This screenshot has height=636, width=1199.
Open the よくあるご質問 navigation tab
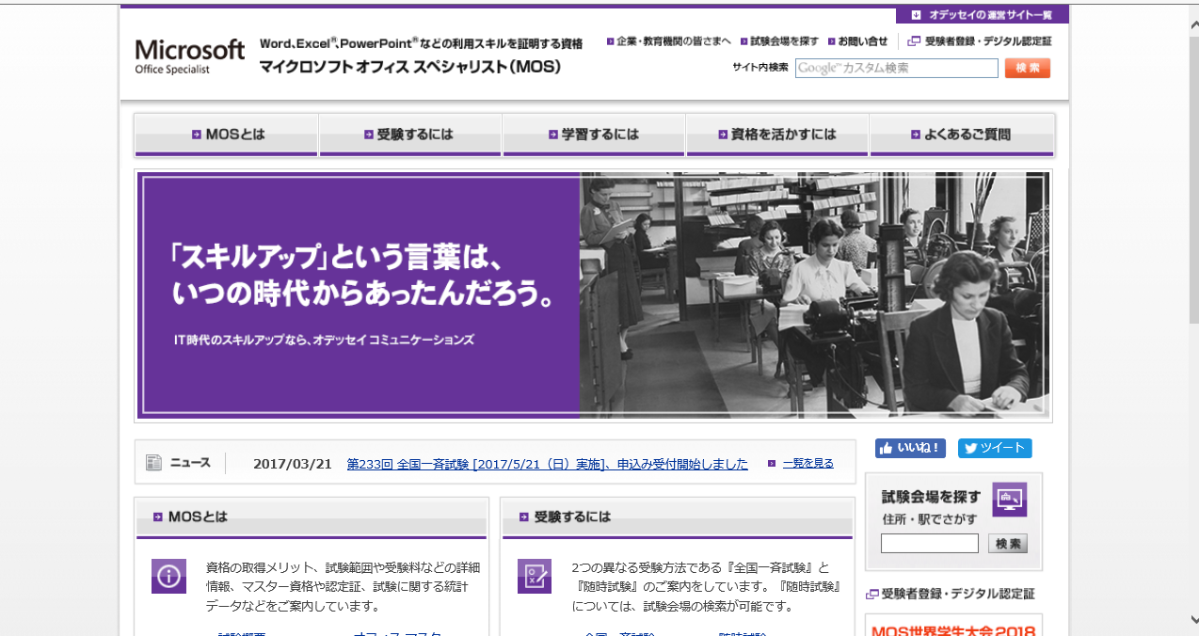(x=962, y=135)
